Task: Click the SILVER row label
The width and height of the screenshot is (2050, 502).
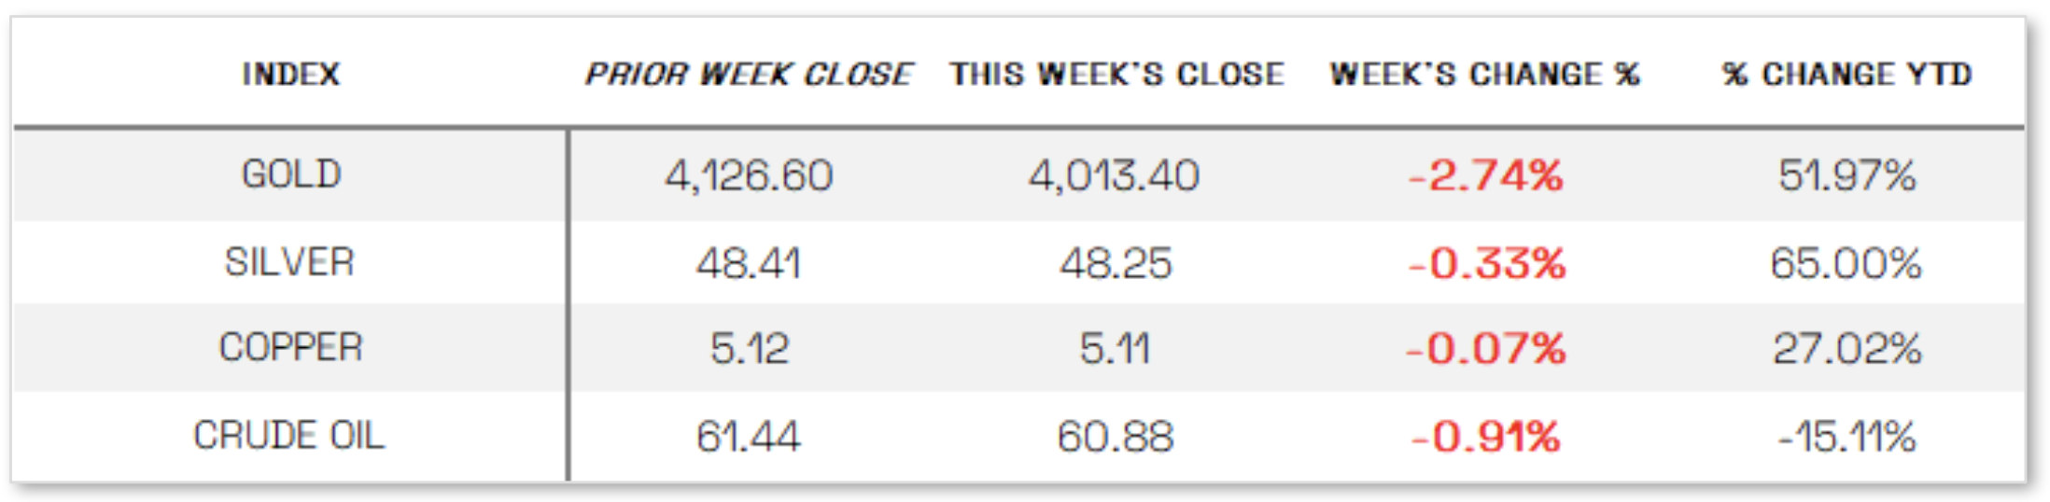Action: coord(289,262)
